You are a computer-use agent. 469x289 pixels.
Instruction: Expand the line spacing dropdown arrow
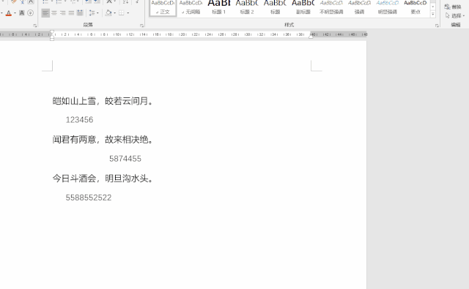point(97,13)
